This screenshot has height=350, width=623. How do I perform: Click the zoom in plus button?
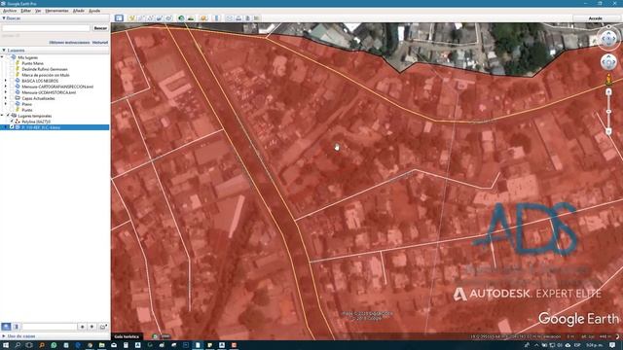(608, 92)
